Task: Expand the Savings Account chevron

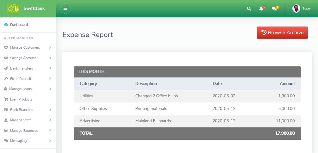Action: tap(51, 58)
